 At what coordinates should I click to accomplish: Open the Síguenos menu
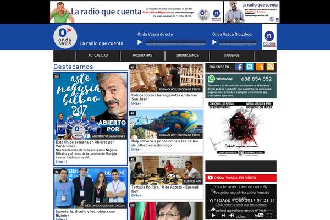[232, 56]
